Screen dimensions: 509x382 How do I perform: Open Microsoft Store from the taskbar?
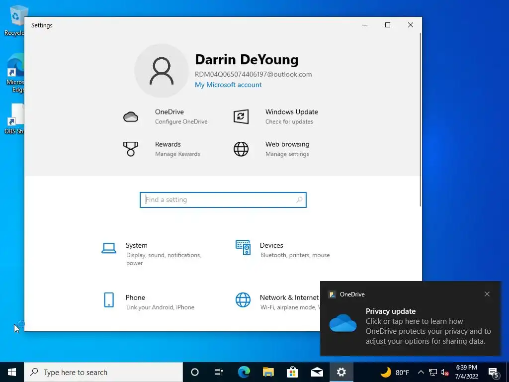pyautogui.click(x=292, y=372)
